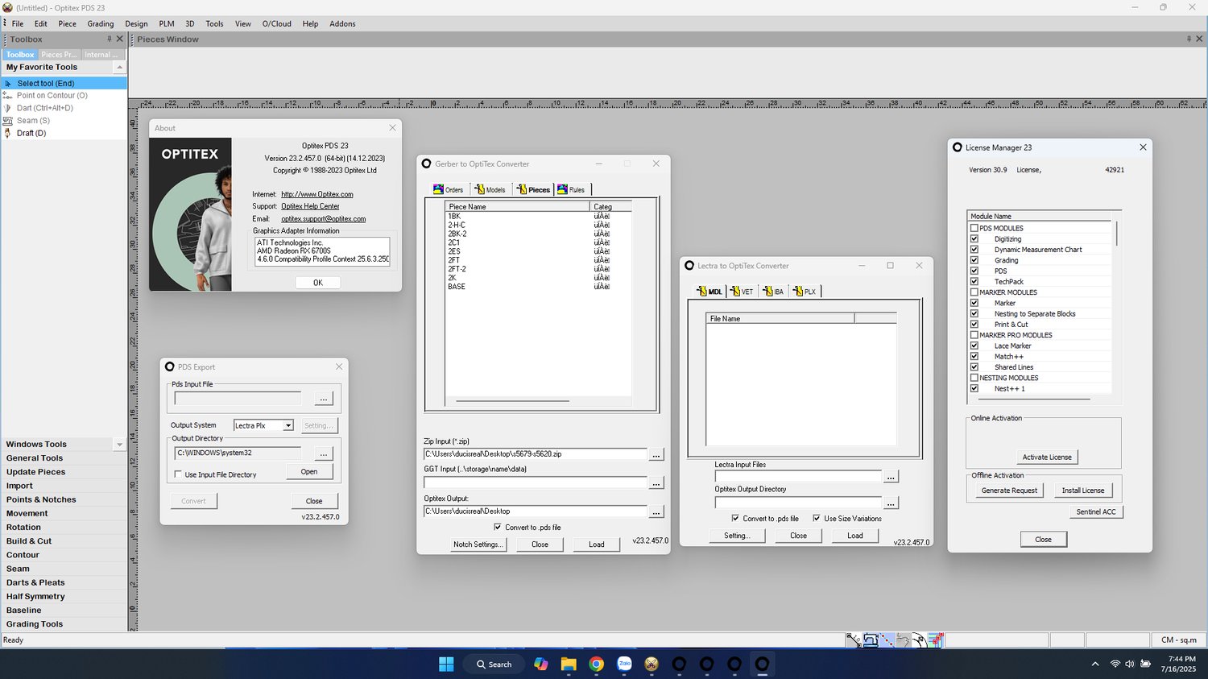This screenshot has width=1208, height=679.
Task: Click the Zip Input file path field
Action: [536, 454]
